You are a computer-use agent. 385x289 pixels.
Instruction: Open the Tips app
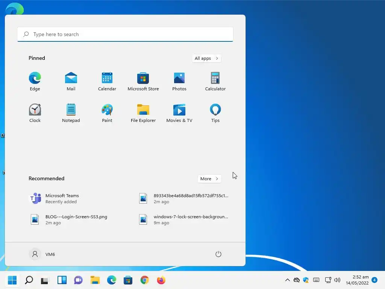click(x=215, y=113)
